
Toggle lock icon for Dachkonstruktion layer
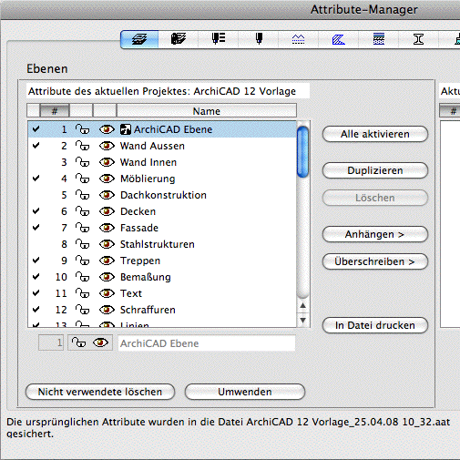pos(82,195)
